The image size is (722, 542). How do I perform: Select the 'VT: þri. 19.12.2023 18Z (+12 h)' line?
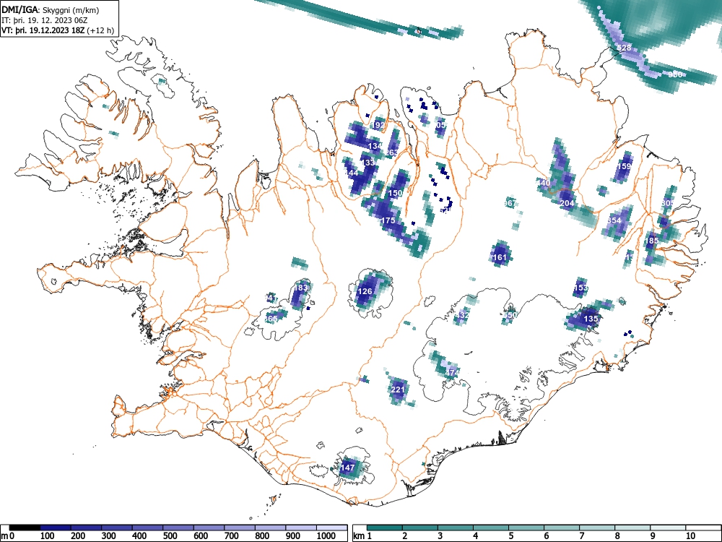point(57,30)
